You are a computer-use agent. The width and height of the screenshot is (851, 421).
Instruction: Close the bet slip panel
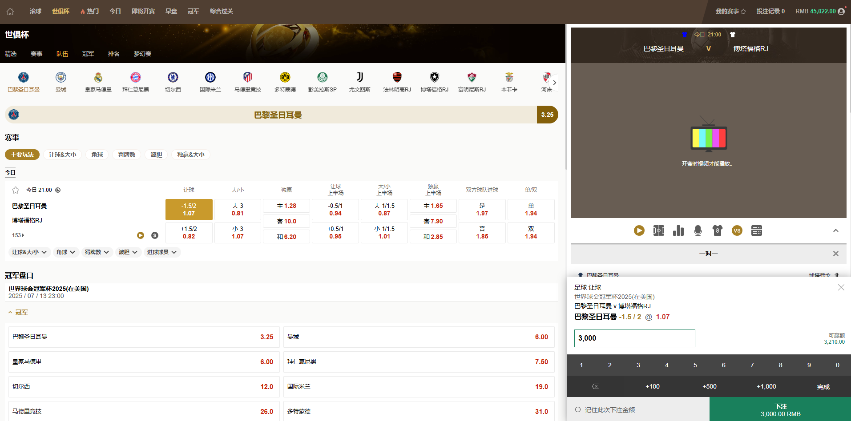841,287
